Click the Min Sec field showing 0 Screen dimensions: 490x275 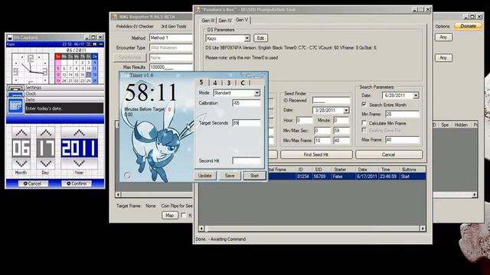pyautogui.click(x=322, y=131)
